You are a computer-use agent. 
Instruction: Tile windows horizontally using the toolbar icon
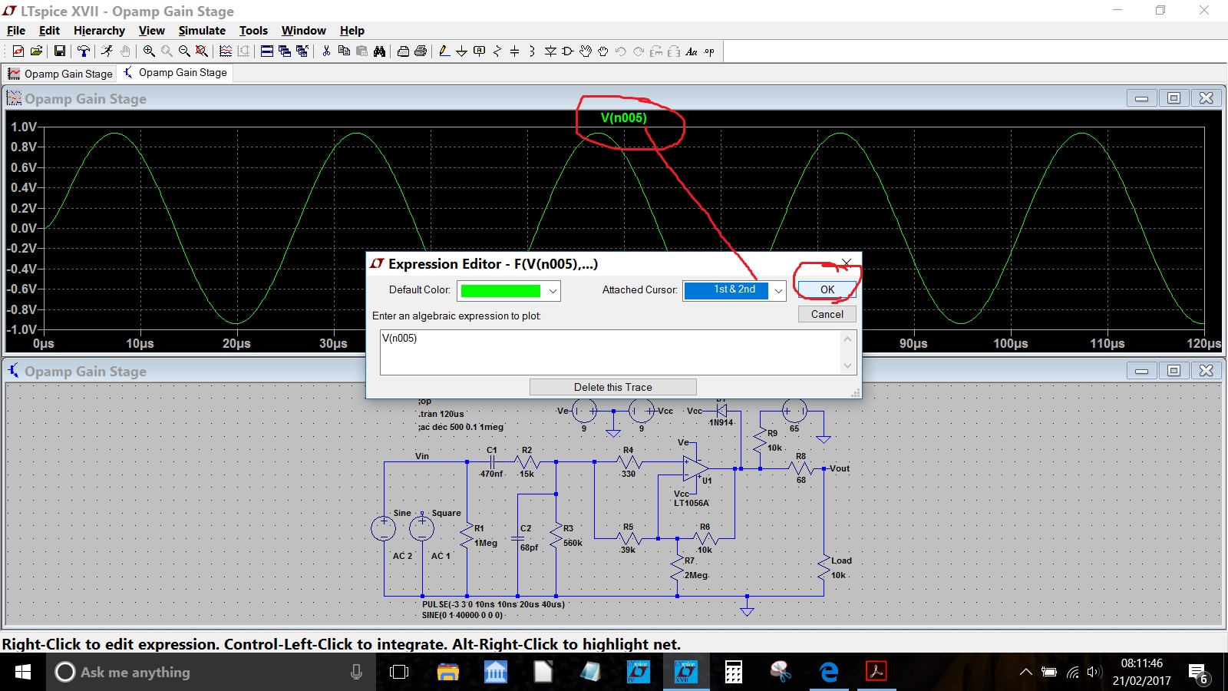click(x=267, y=51)
